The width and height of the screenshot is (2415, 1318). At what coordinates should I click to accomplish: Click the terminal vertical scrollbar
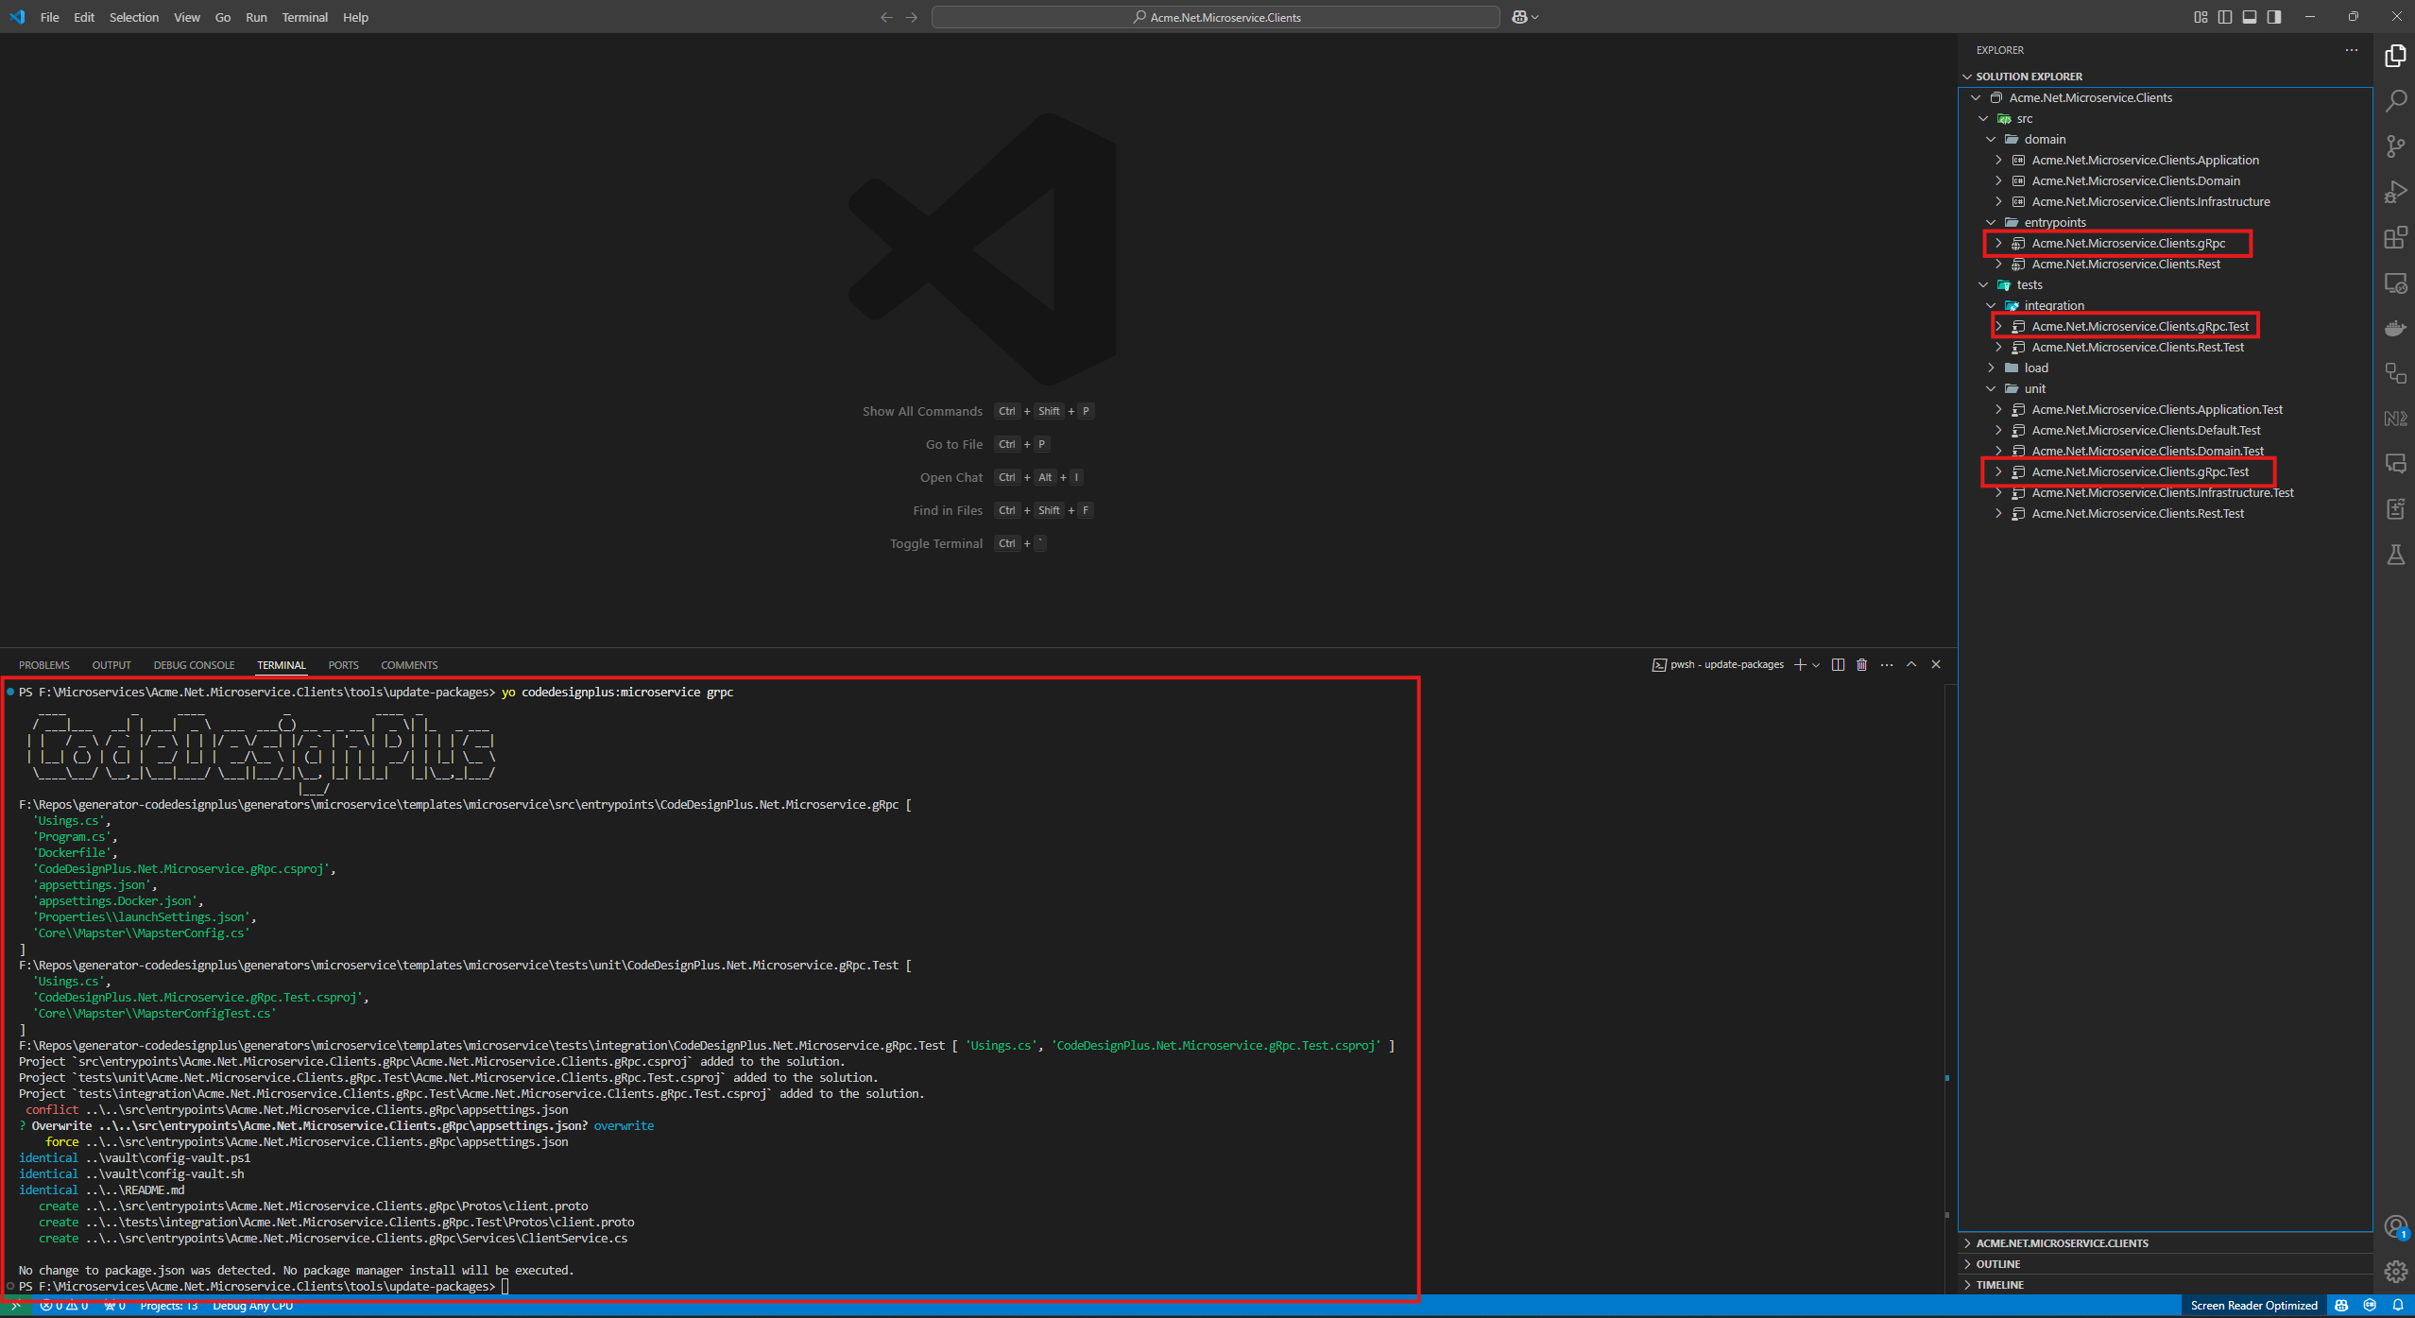point(1947,987)
